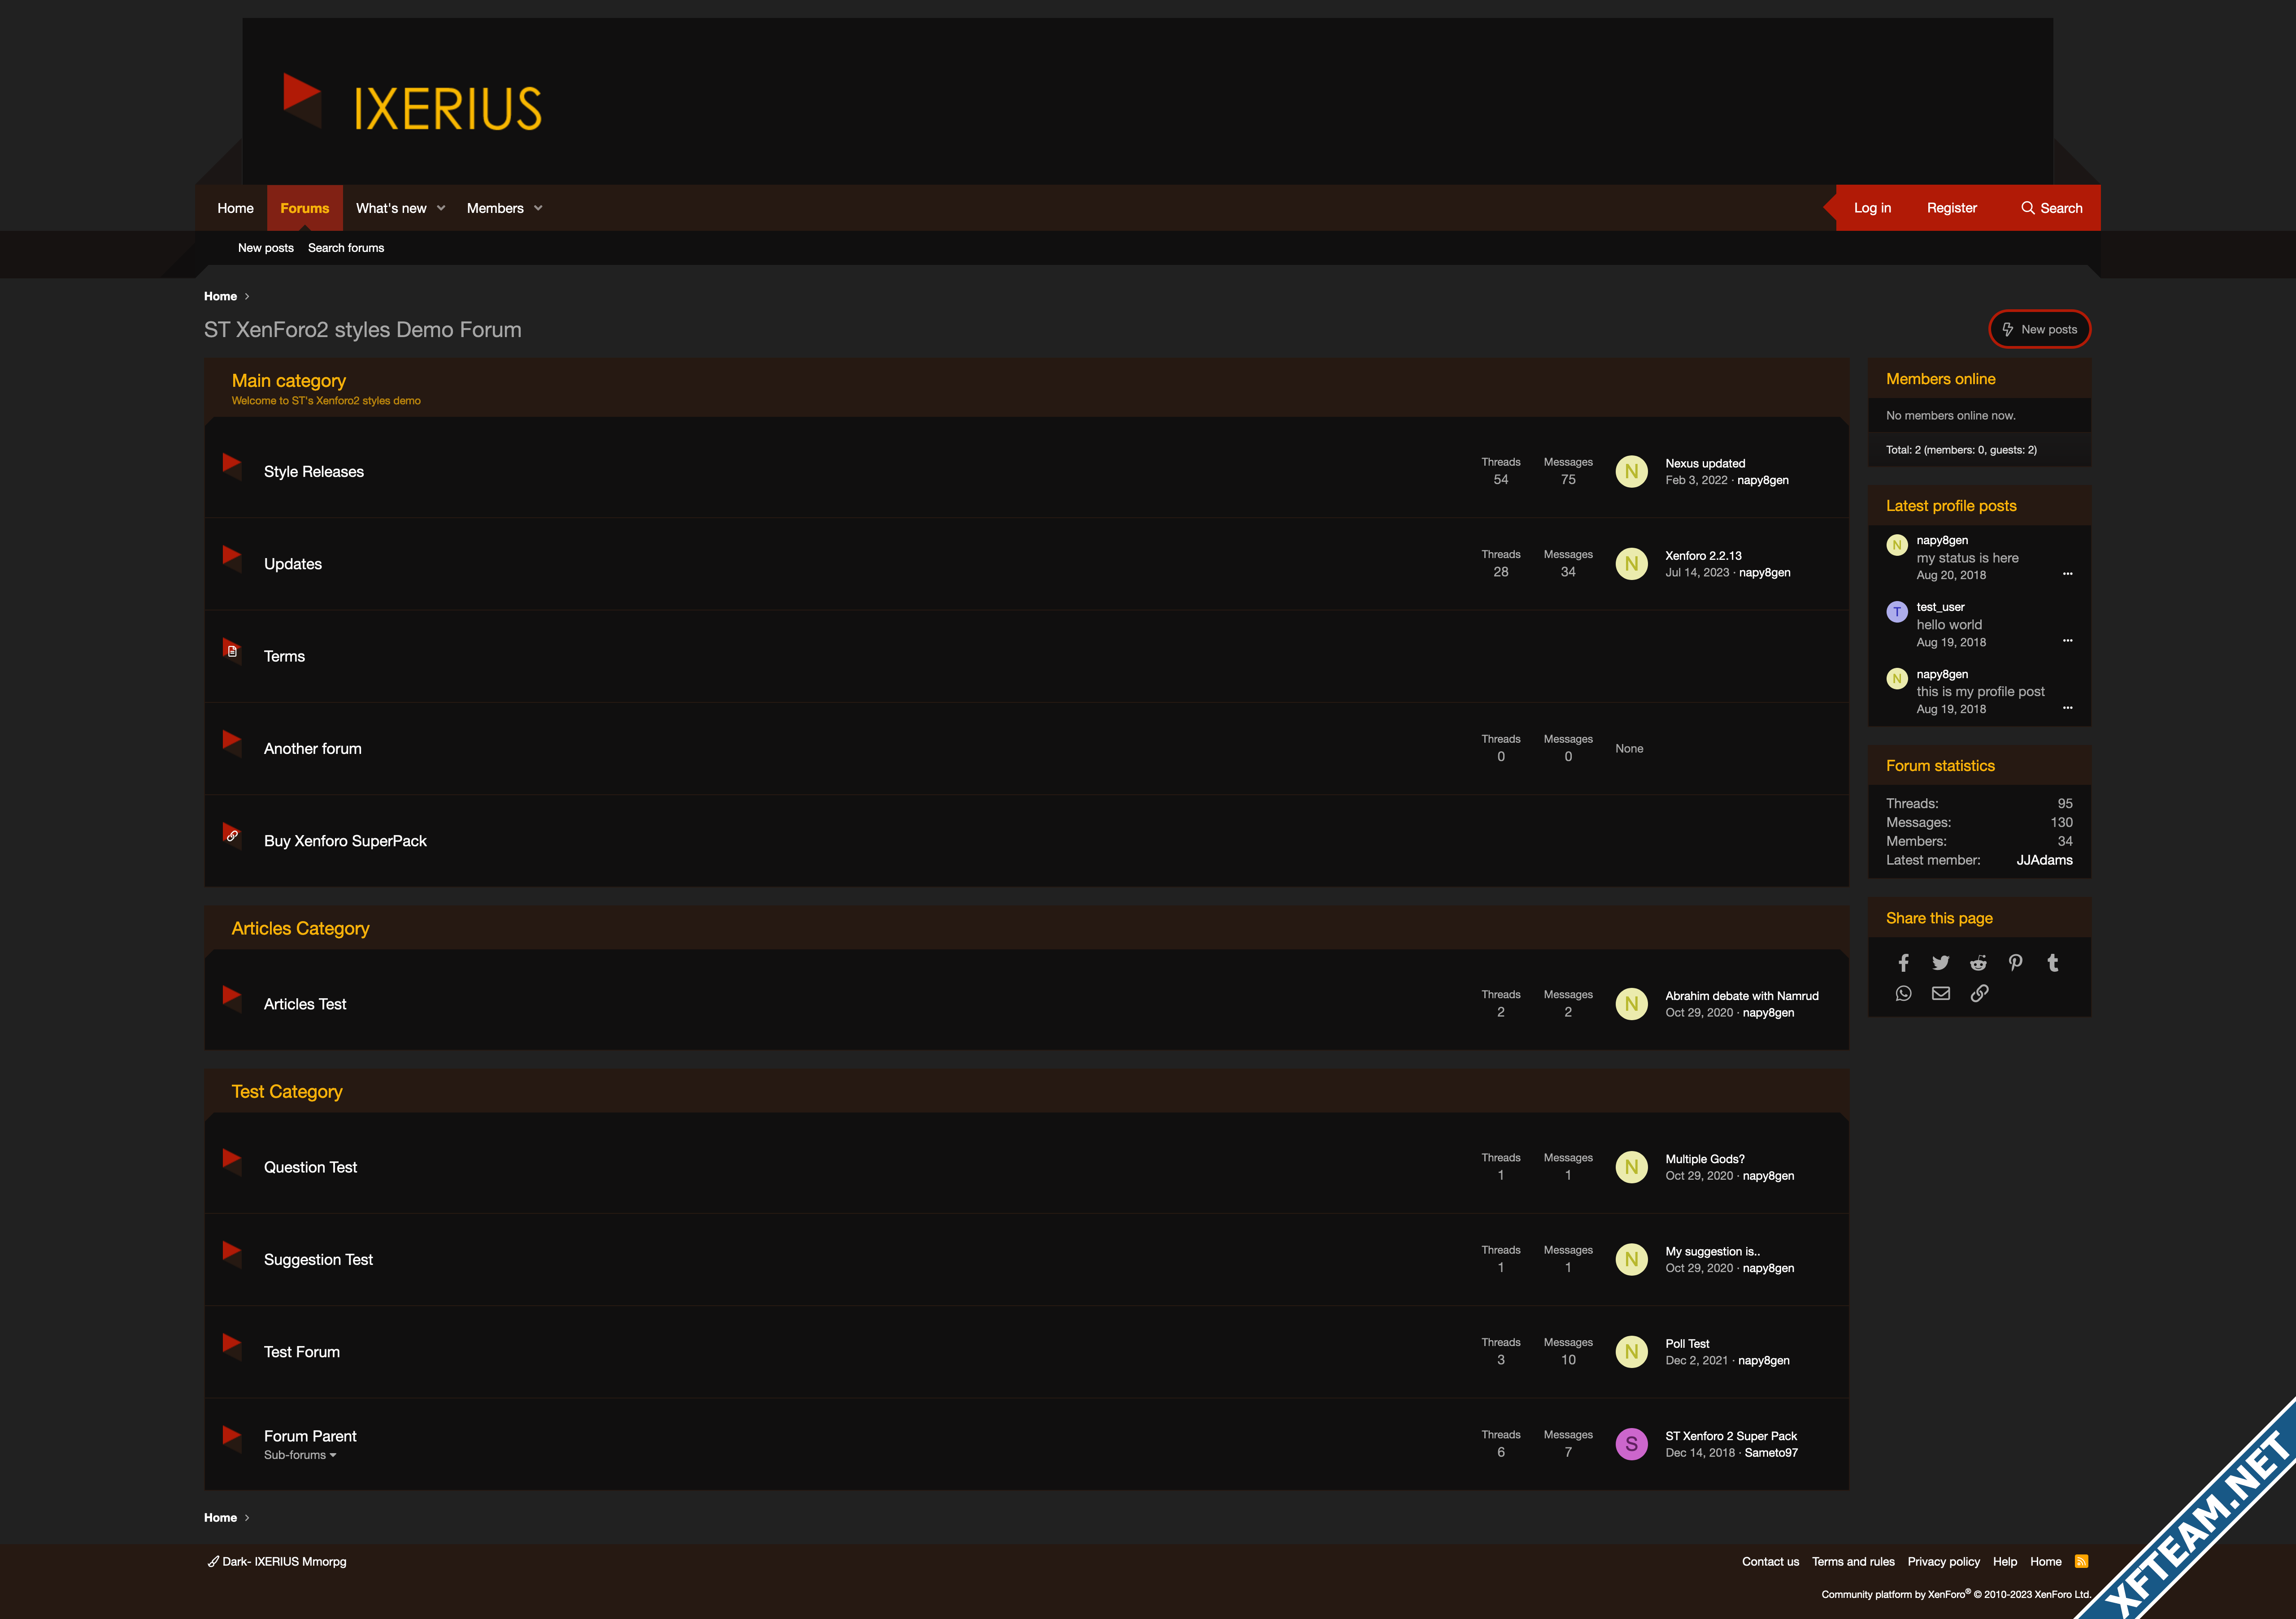Click the S avatar for Sameto97 post
The width and height of the screenshot is (2296, 1619).
tap(1632, 1444)
